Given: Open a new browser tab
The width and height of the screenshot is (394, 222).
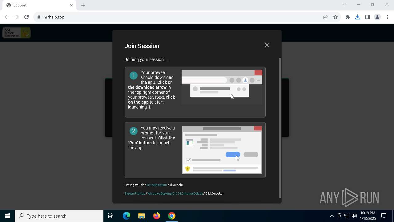Looking at the screenshot, I should 83,5.
